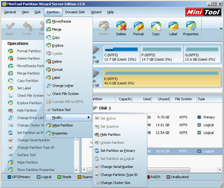
Task: Select Hide Partition in Operations panel
Action: (23, 110)
